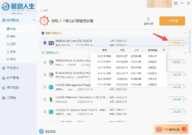Open more options for Intel Ethernet Connection

[x=186, y=99]
